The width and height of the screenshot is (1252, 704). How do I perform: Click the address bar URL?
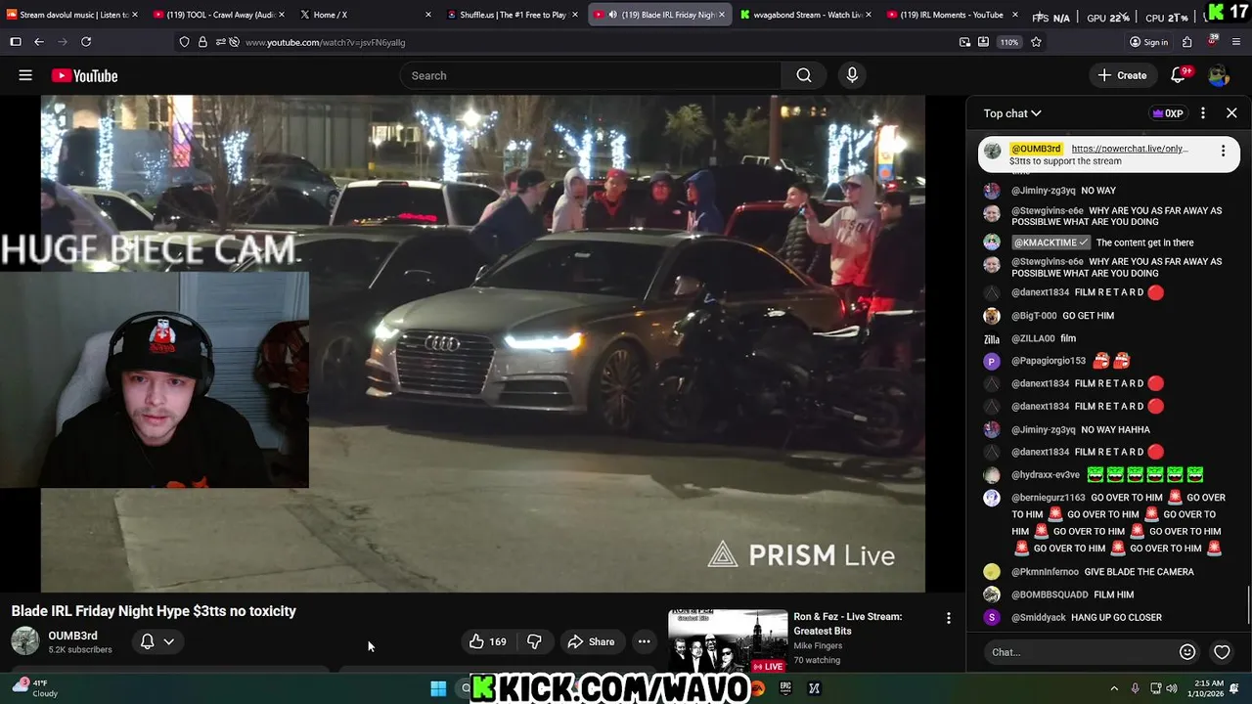coord(325,42)
